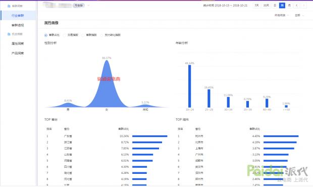Click the 3.87% value for 上海市

pyautogui.click(x=256, y=149)
